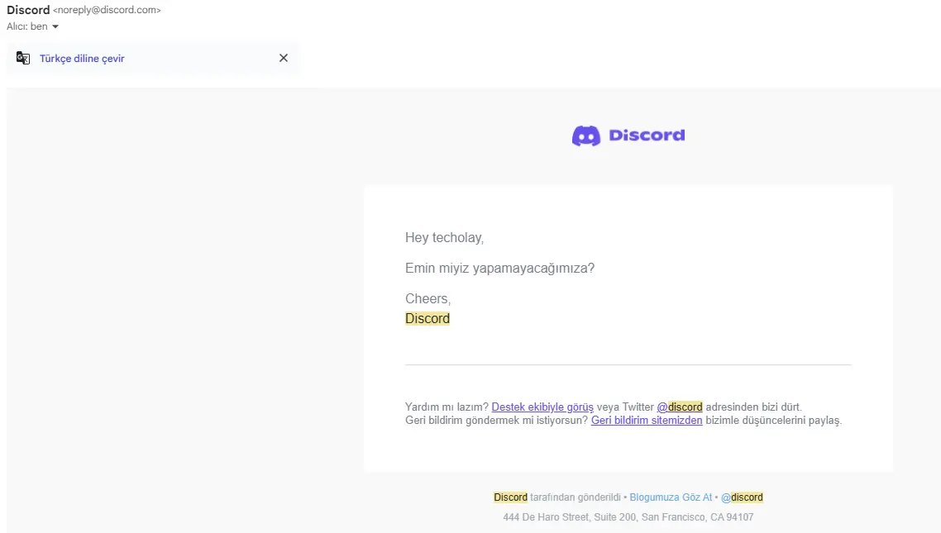Screen dimensions: 941x533
Task: Click the translate icon in the translation bar
Action: pyautogui.click(x=23, y=58)
